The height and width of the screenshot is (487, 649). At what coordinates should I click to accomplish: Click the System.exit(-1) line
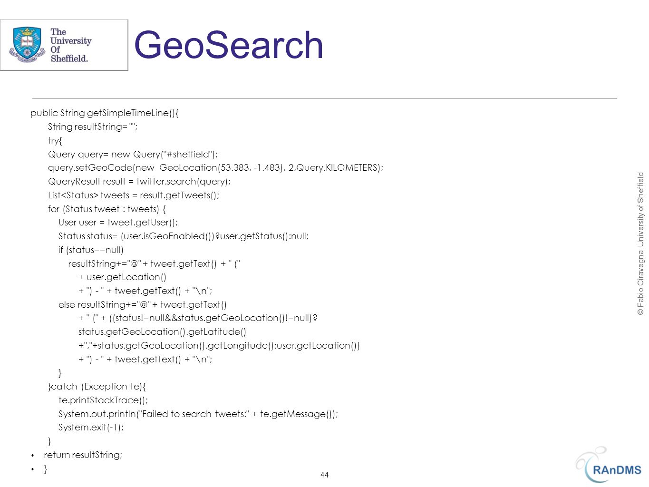[91, 428]
